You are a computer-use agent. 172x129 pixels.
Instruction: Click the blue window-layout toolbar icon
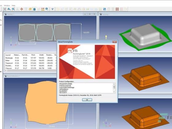coord(104,9)
